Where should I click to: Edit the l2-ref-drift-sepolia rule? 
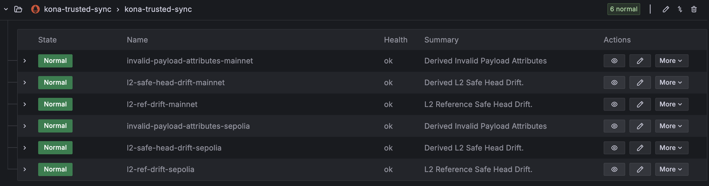click(x=640, y=169)
